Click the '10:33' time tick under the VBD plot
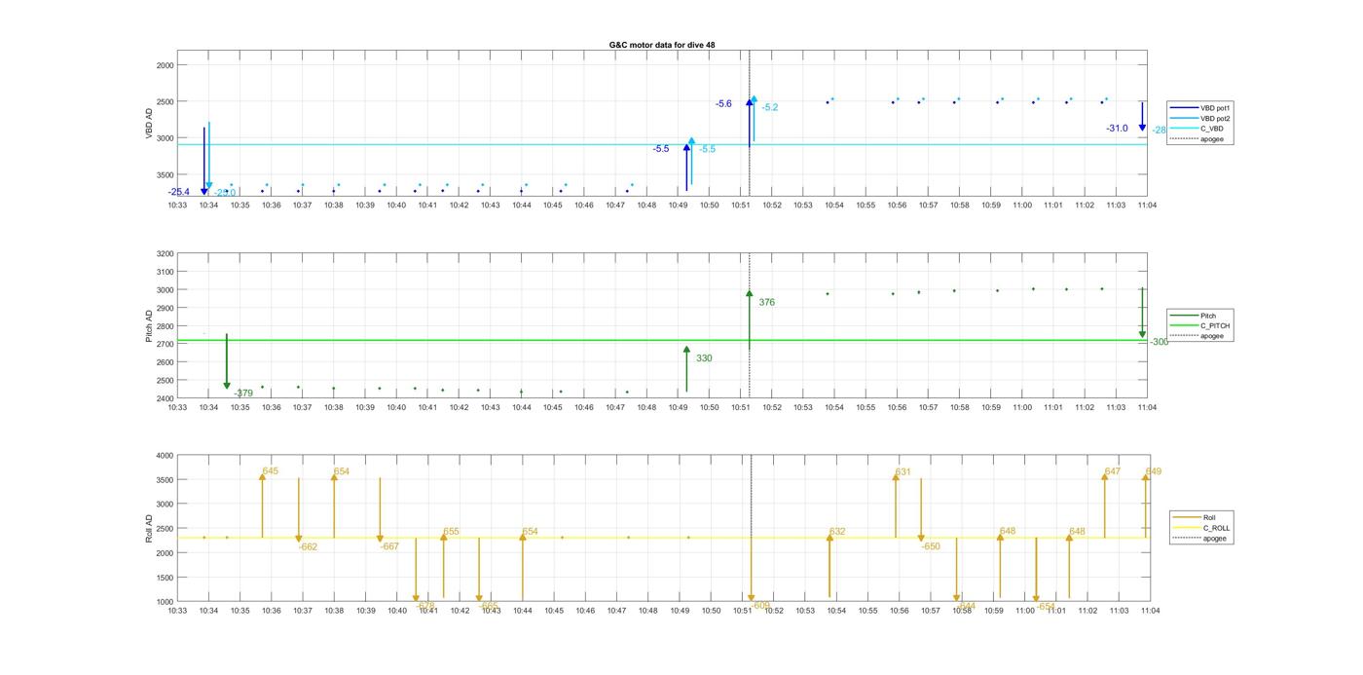This screenshot has width=1363, height=675. (177, 206)
